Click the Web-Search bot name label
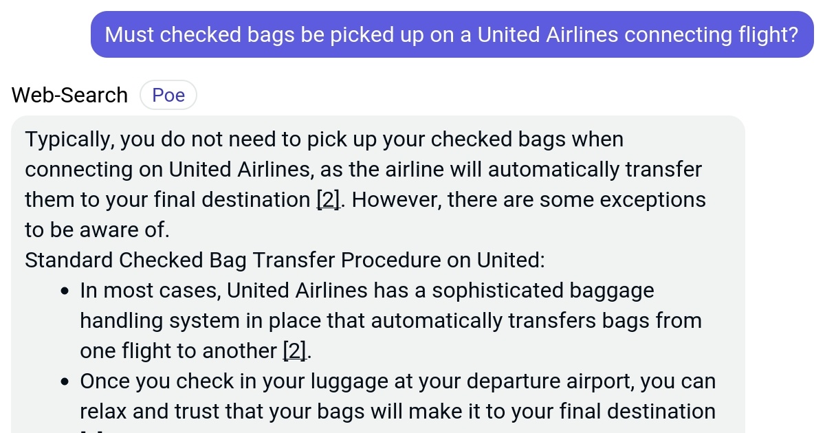The width and height of the screenshot is (825, 433). pyautogui.click(x=69, y=95)
